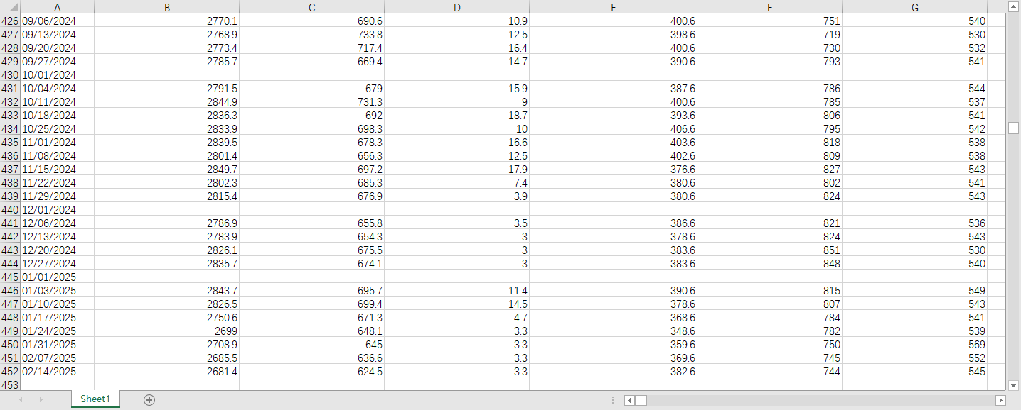Click the vertical scrollbar down arrow
This screenshot has width=1021, height=410.
click(x=1014, y=385)
